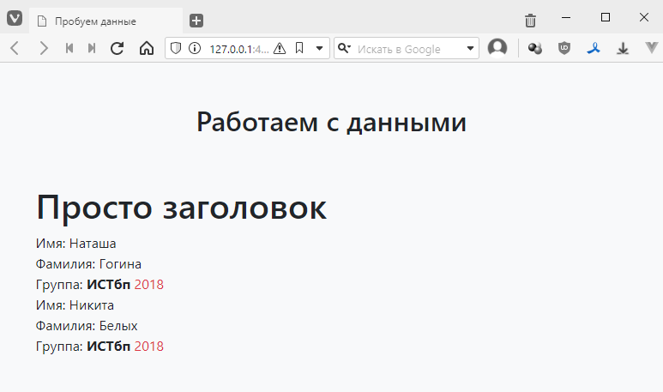The height and width of the screenshot is (392, 663).
Task: Go forward to the next page
Action: click(x=43, y=49)
